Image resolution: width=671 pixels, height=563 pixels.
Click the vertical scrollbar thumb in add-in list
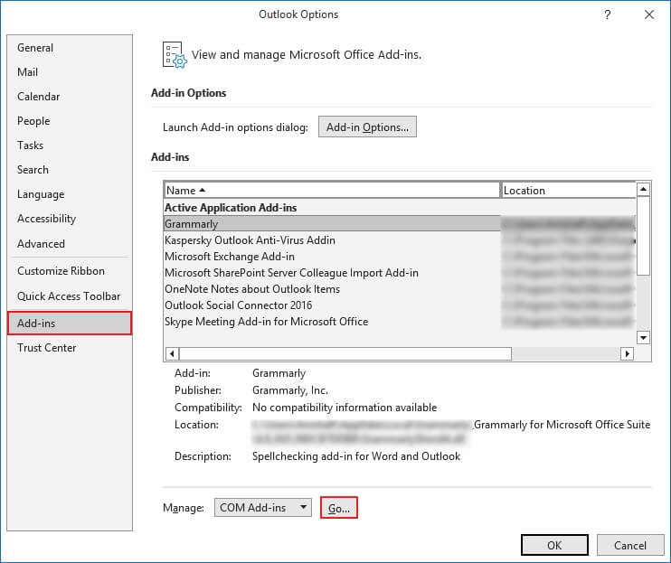[x=643, y=236]
